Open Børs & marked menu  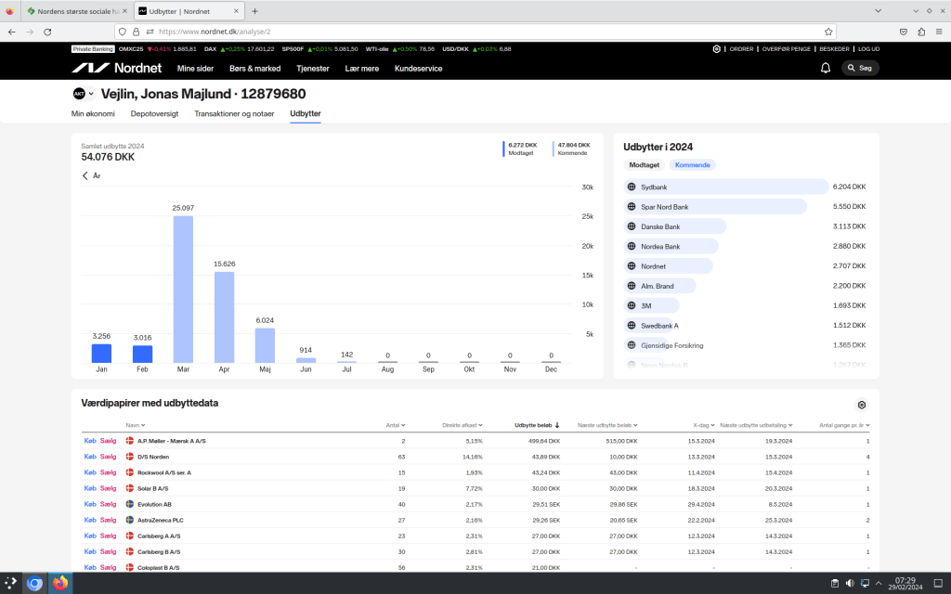254,68
